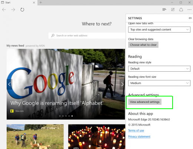Focus the search or enter web address box
193x149 pixels.
pyautogui.click(x=87, y=35)
